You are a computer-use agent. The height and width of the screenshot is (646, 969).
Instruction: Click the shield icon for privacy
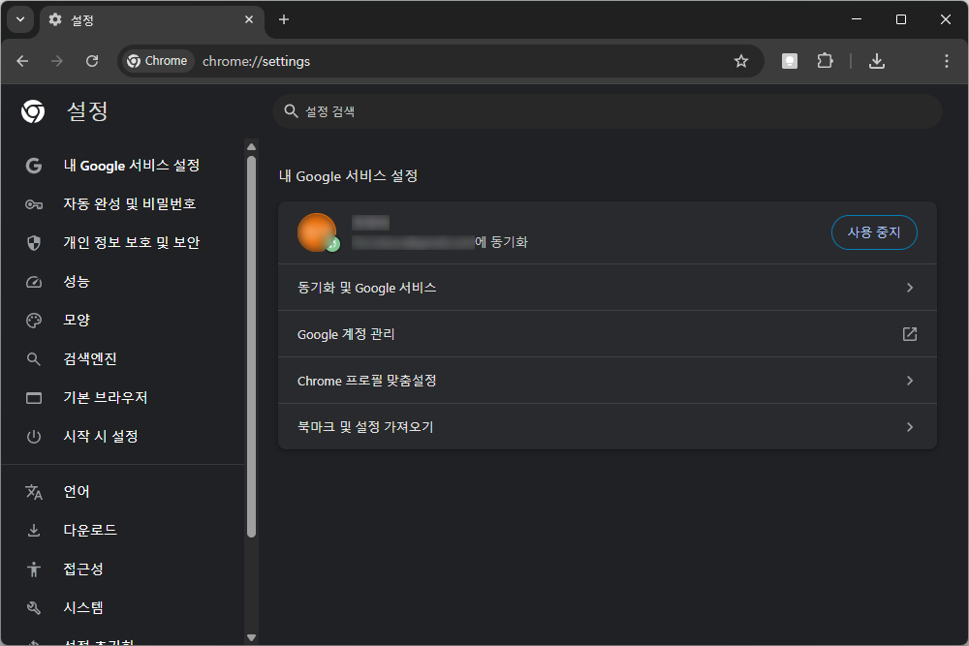[x=34, y=243]
